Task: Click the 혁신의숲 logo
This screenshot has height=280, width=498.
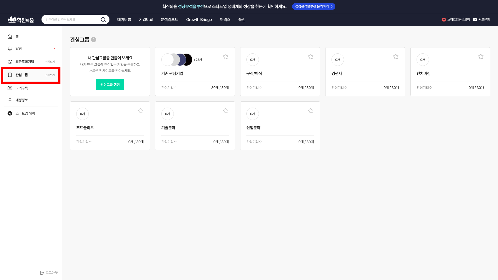Action: [21, 20]
